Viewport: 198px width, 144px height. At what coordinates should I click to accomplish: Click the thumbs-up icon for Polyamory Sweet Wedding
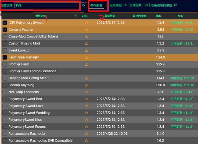(x=86, y=113)
